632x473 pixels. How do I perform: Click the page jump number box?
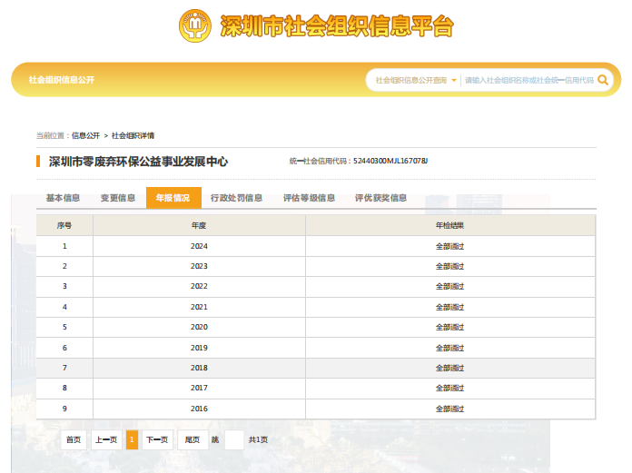pyautogui.click(x=234, y=440)
